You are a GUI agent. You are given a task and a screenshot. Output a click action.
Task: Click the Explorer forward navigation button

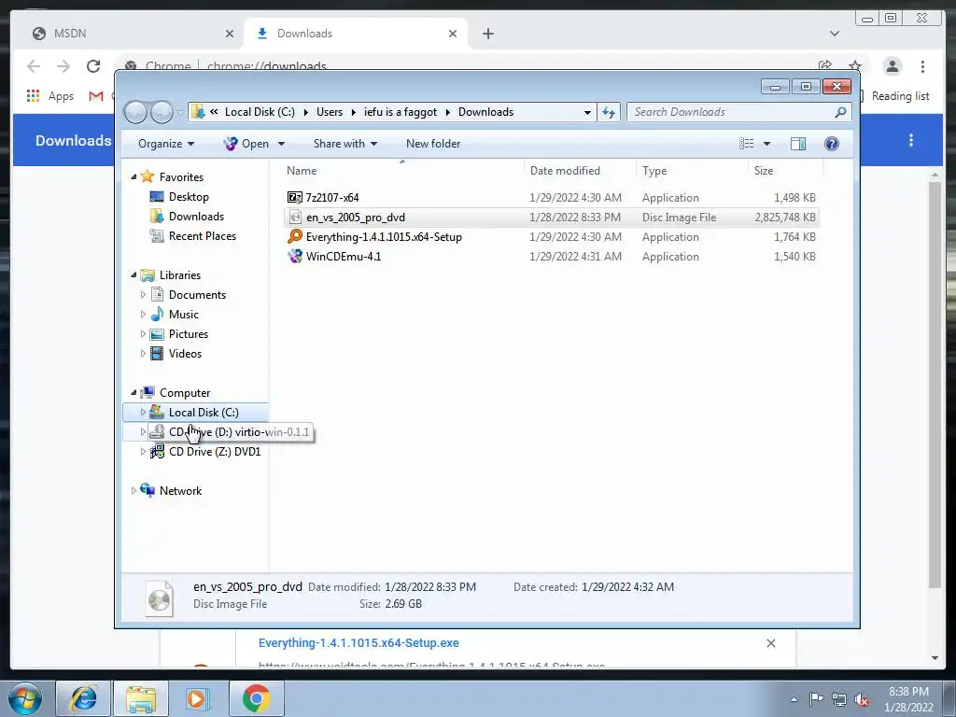pyautogui.click(x=162, y=112)
